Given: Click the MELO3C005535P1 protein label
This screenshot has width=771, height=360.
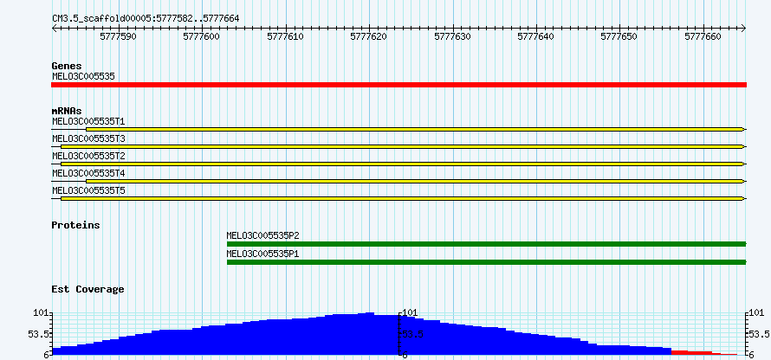Looking at the screenshot, I should [263, 254].
